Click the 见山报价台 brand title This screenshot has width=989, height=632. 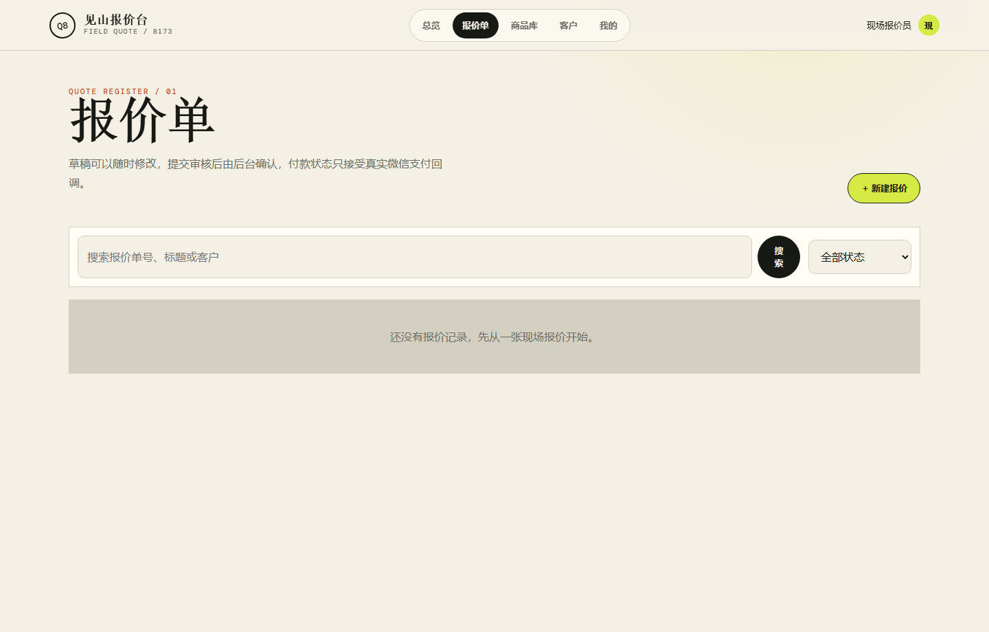point(116,20)
